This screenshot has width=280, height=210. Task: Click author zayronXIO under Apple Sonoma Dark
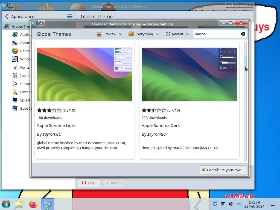coord(157,134)
